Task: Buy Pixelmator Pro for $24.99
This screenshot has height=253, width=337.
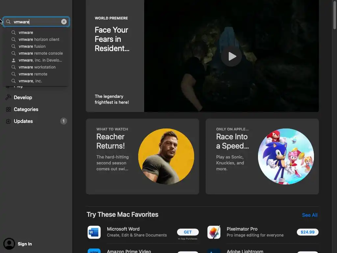Action: tap(308, 232)
